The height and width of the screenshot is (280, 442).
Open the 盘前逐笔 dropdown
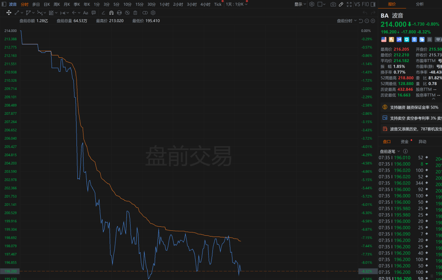390,152
